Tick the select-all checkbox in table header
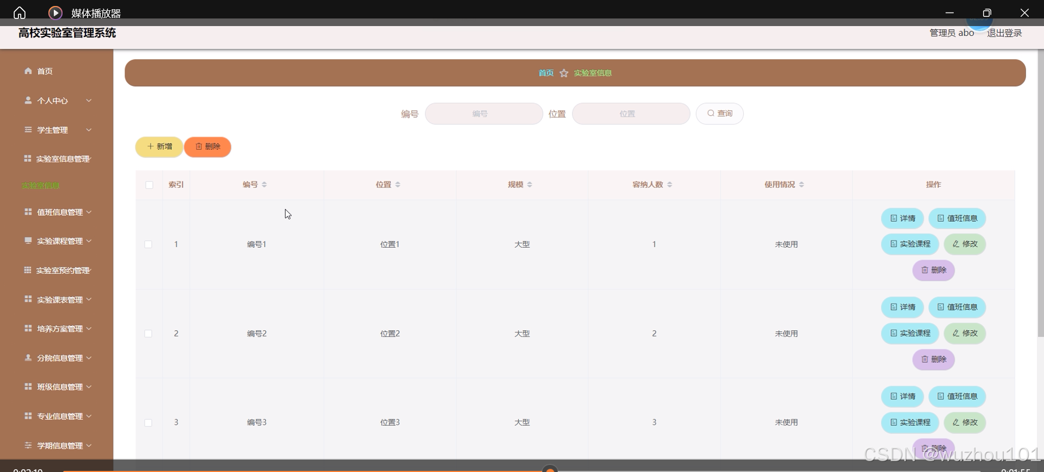 (x=149, y=185)
